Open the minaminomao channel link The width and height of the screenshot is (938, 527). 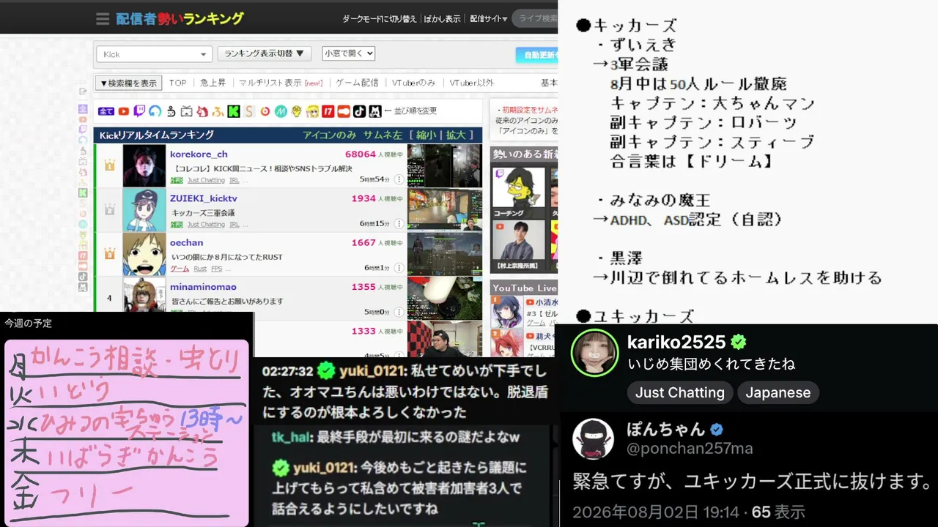click(x=203, y=287)
